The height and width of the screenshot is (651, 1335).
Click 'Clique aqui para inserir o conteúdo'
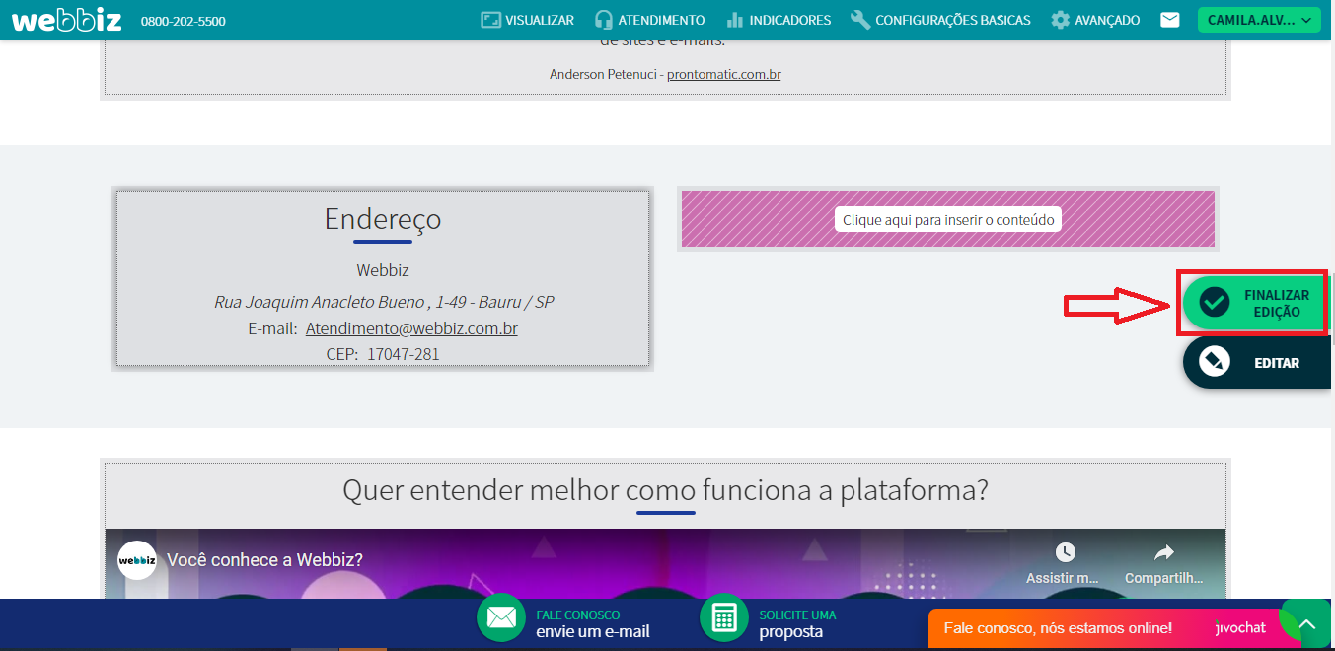tap(947, 220)
